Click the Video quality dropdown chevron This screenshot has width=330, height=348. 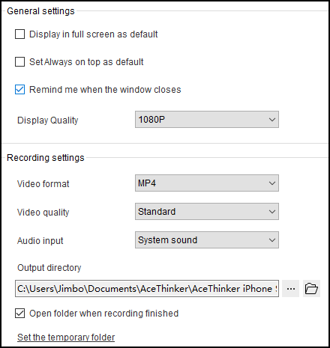272,212
